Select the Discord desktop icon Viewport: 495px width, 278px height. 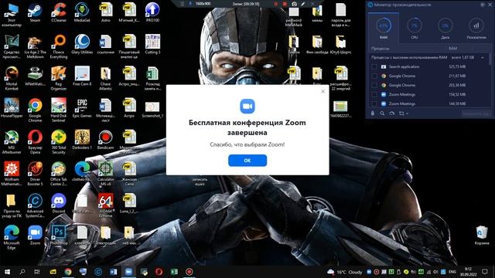(x=59, y=203)
